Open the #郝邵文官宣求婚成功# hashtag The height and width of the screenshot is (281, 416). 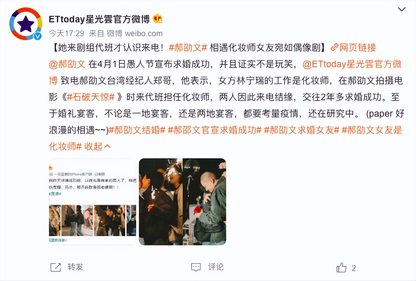pyautogui.click(x=215, y=130)
